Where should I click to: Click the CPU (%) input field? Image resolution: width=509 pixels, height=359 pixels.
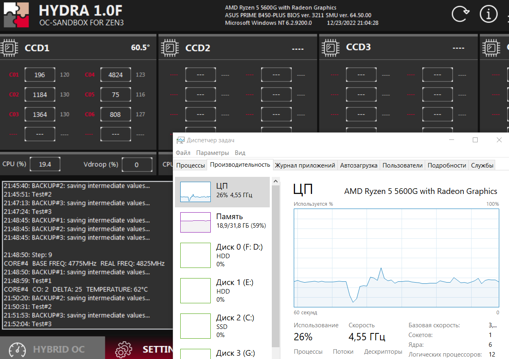click(x=45, y=164)
